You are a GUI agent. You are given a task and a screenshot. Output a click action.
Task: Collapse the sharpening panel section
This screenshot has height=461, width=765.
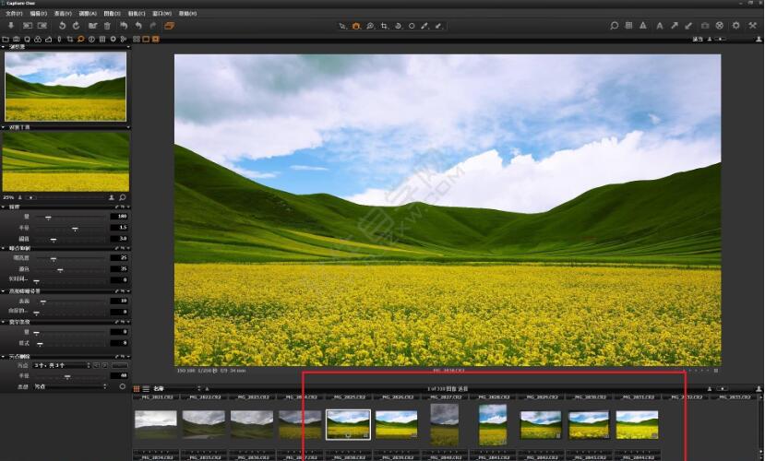coord(4,207)
